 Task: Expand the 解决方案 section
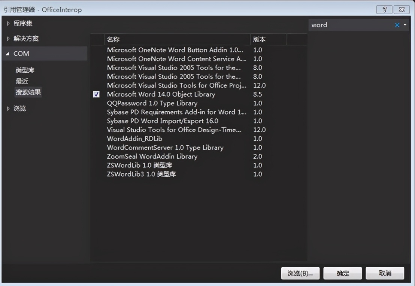[9, 39]
